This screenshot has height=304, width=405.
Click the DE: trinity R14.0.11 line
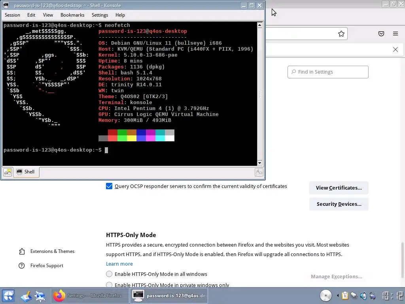coord(130,85)
